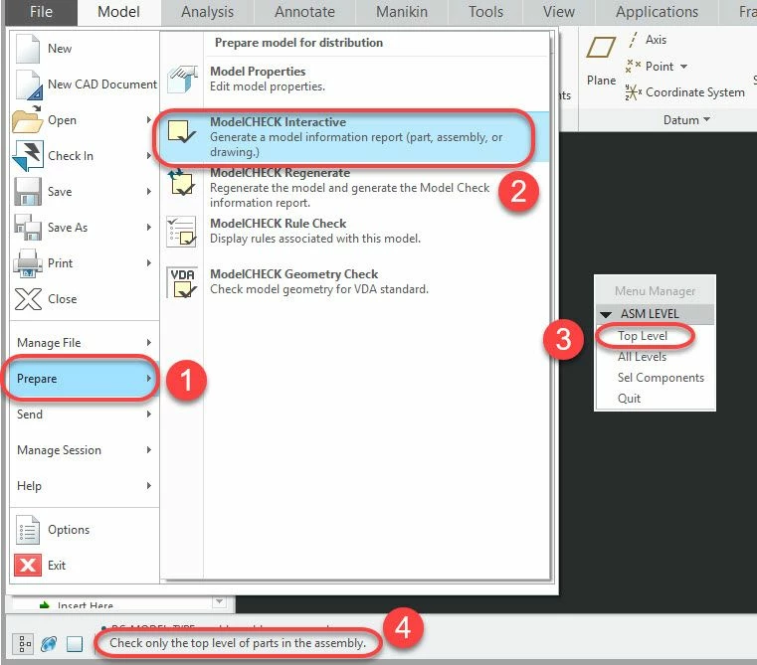This screenshot has width=757, height=665.
Task: Click the web browser globe icon
Action: click(49, 644)
